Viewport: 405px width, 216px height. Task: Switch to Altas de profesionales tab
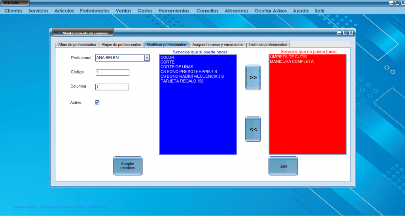(77, 44)
